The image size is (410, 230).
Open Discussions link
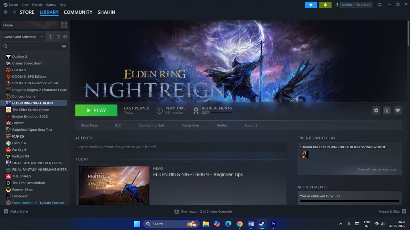tap(190, 126)
